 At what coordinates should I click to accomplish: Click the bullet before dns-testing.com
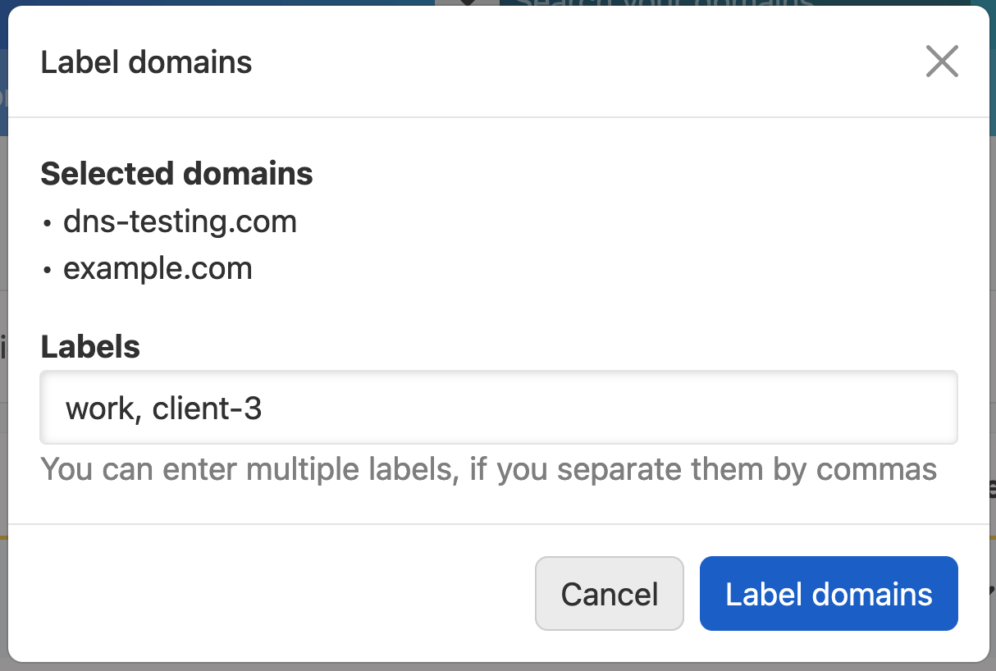pos(48,222)
